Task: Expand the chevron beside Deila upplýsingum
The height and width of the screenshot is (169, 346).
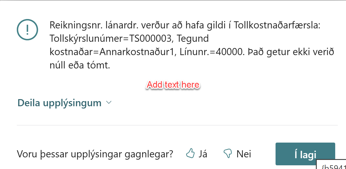Action: coord(109,103)
